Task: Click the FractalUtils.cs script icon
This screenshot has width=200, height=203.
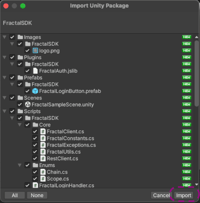Action: tap(43, 152)
